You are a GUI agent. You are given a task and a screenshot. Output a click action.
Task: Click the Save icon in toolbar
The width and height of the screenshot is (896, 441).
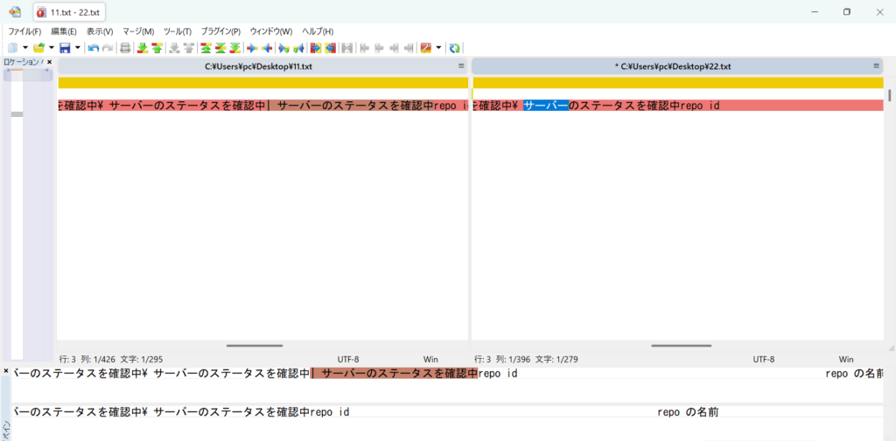click(x=65, y=47)
